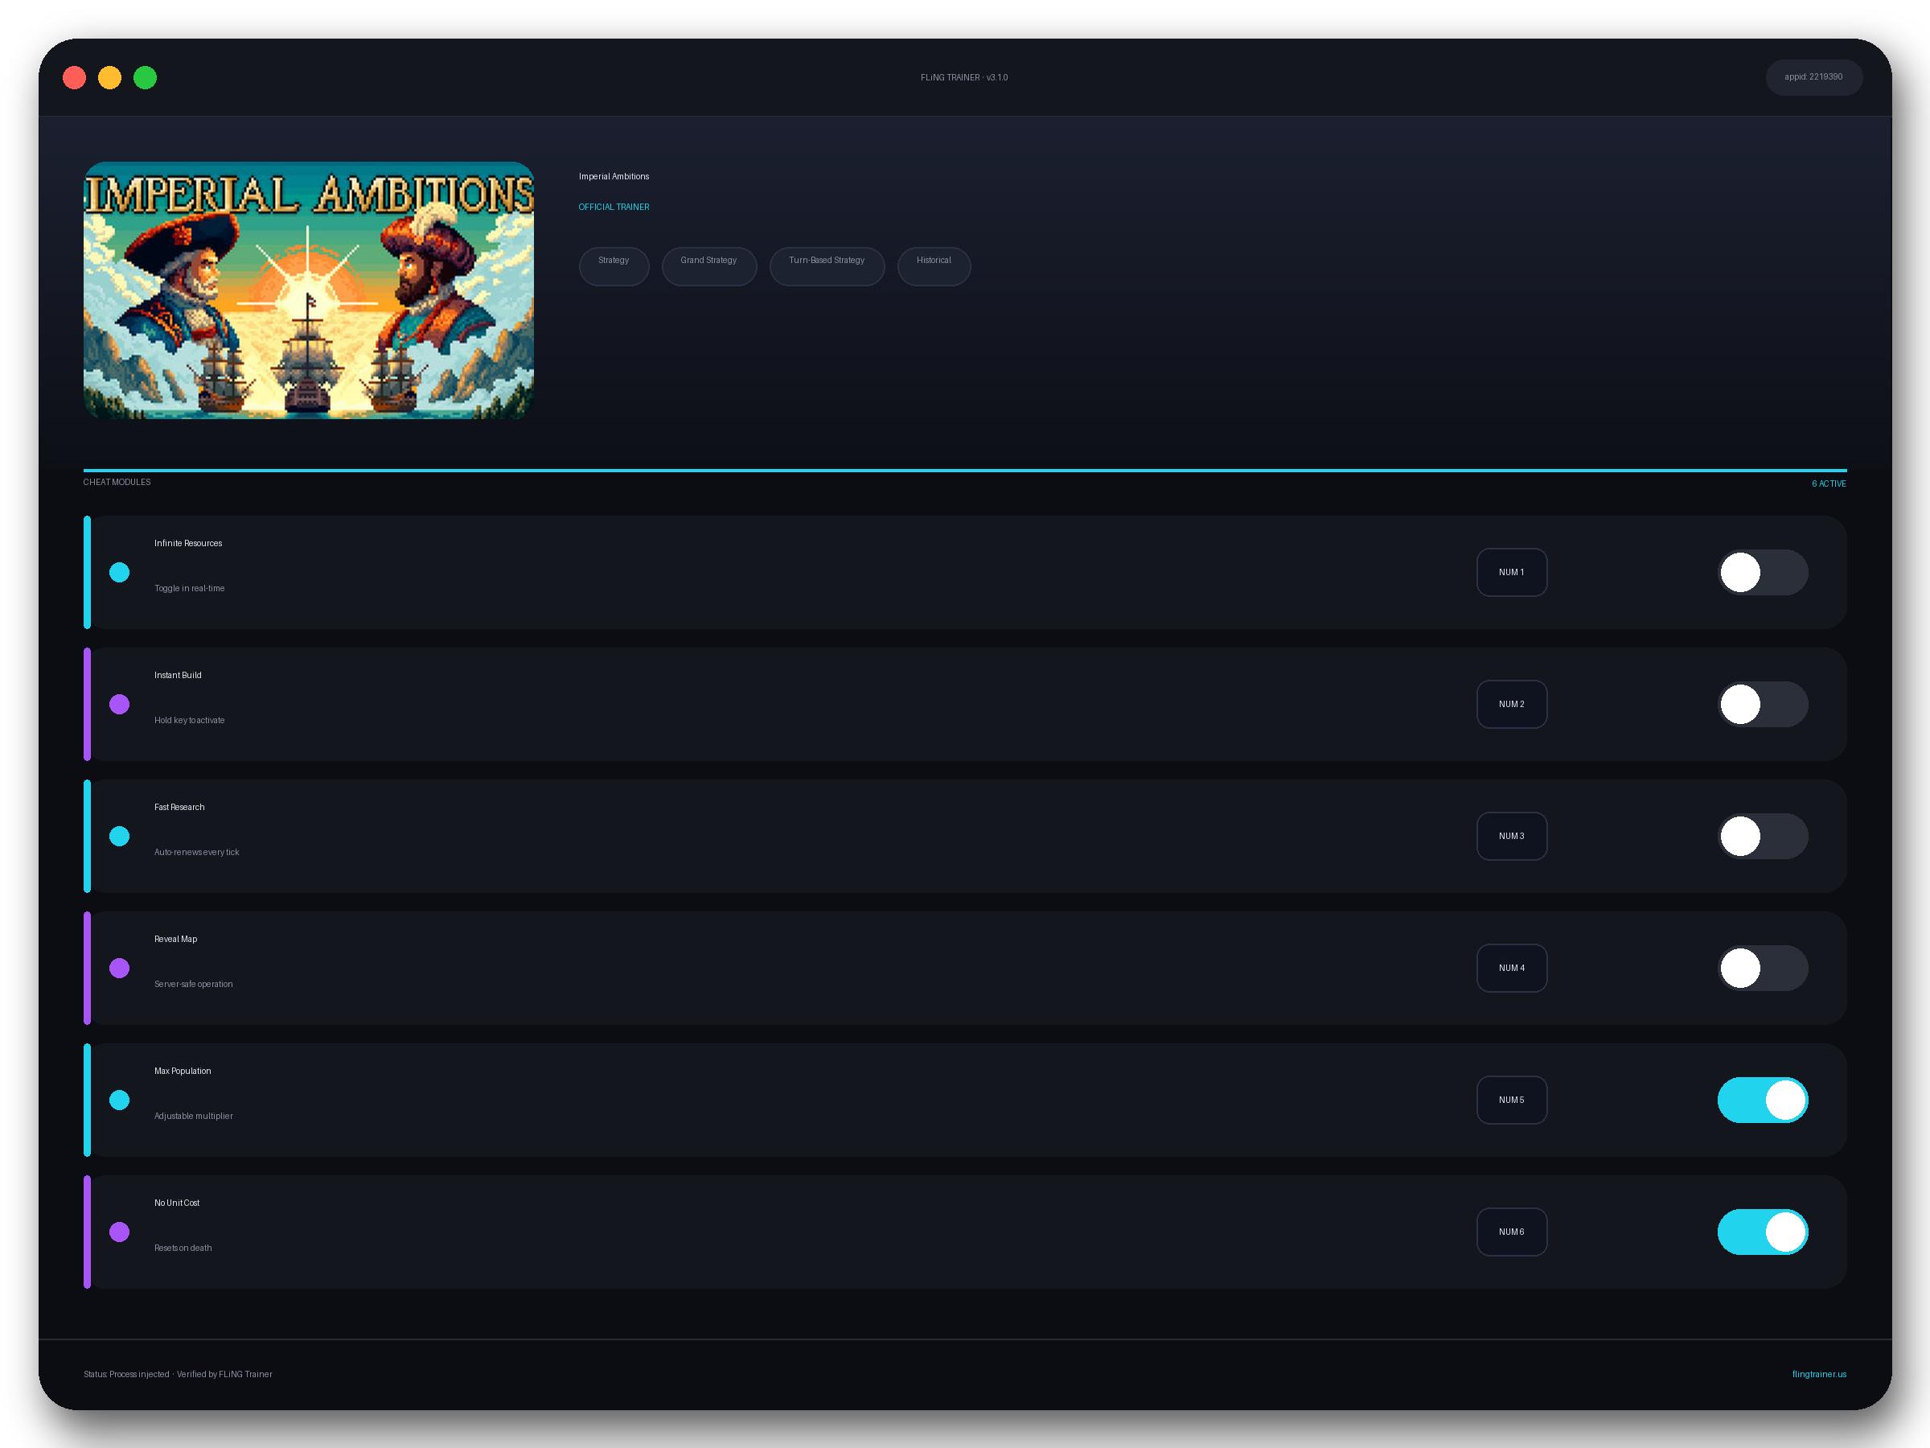Click the purple dot beside No Unit Cost

(x=120, y=1232)
